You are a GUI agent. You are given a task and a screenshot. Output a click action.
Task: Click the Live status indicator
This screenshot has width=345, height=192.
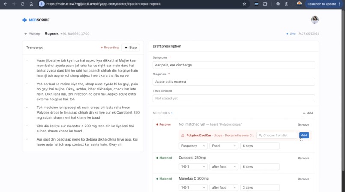coord(291,34)
